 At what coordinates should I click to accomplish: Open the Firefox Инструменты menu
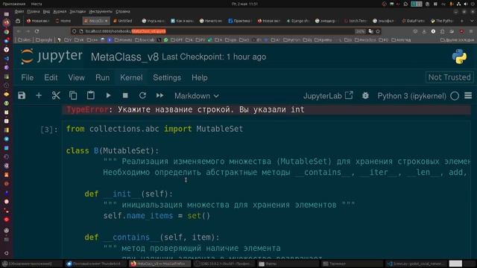pos(101,12)
